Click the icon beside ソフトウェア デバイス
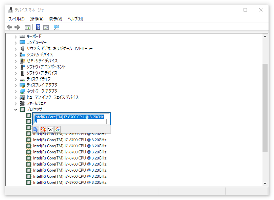This screenshot has width=274, height=200. click(22, 73)
